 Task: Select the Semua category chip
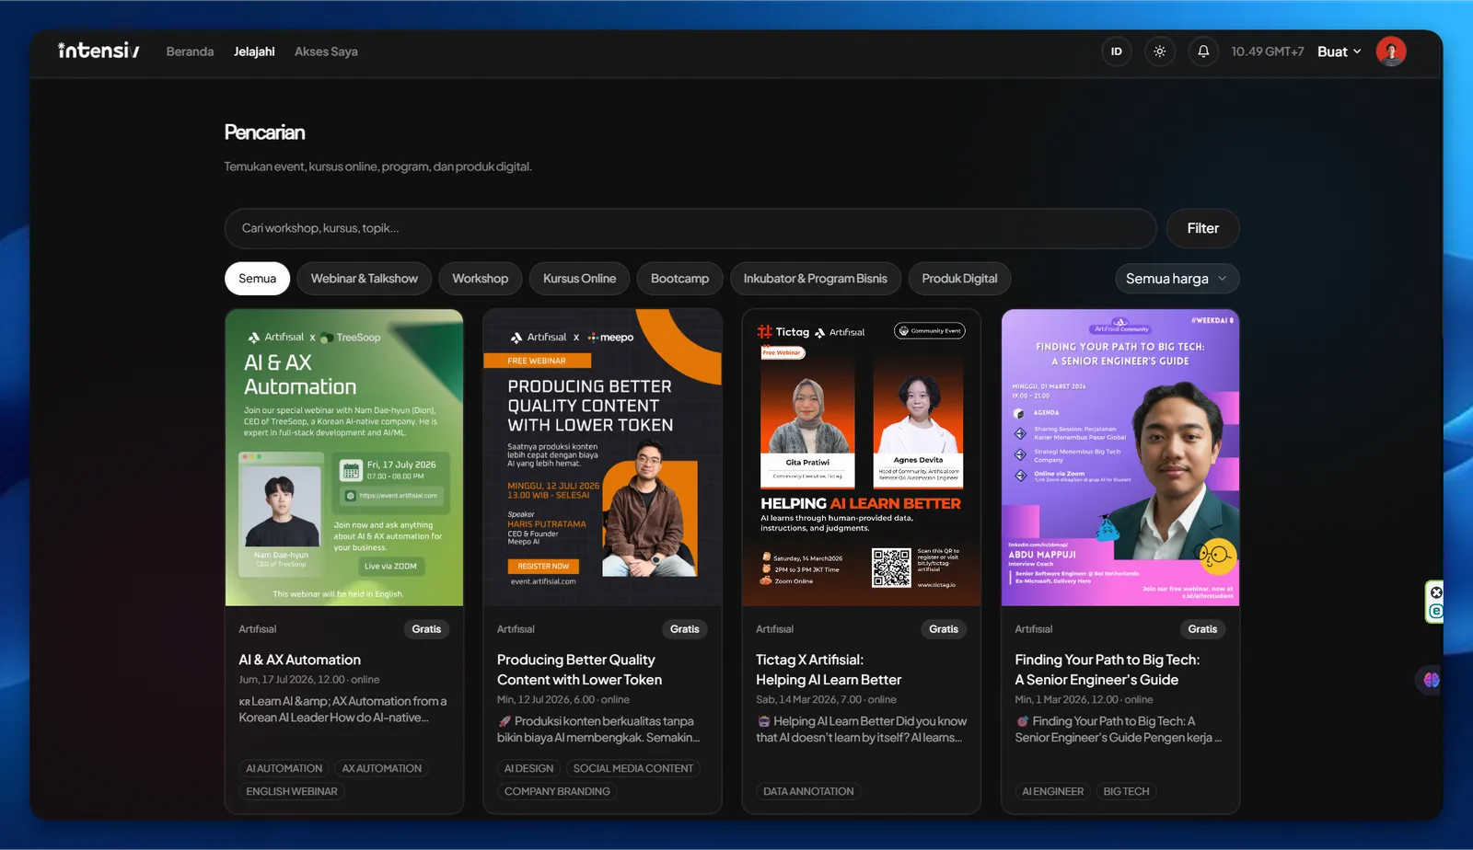coord(257,279)
